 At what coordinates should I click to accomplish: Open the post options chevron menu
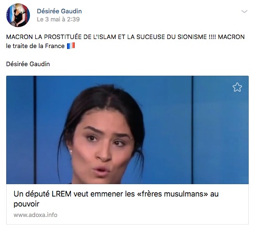click(x=244, y=11)
